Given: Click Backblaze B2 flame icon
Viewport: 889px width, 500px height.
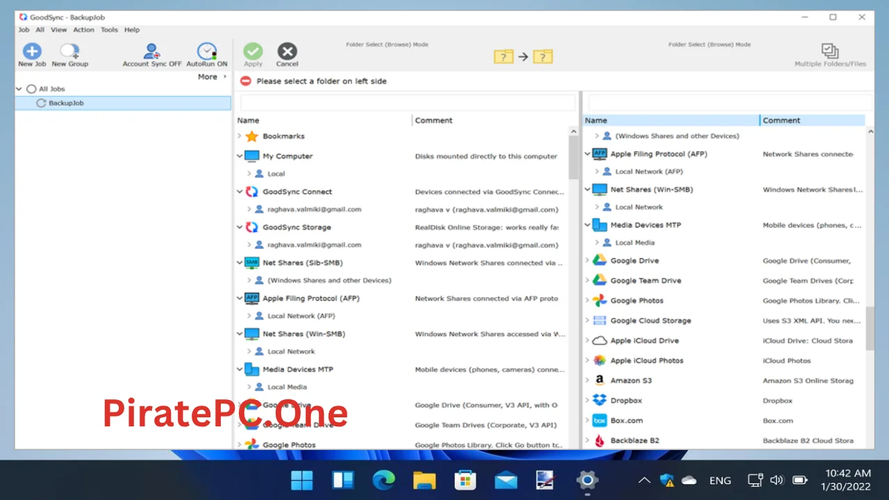Looking at the screenshot, I should 599,440.
